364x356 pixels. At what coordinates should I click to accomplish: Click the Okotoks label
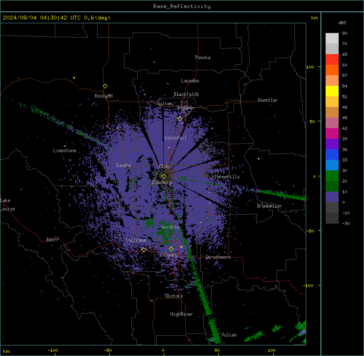click(174, 296)
